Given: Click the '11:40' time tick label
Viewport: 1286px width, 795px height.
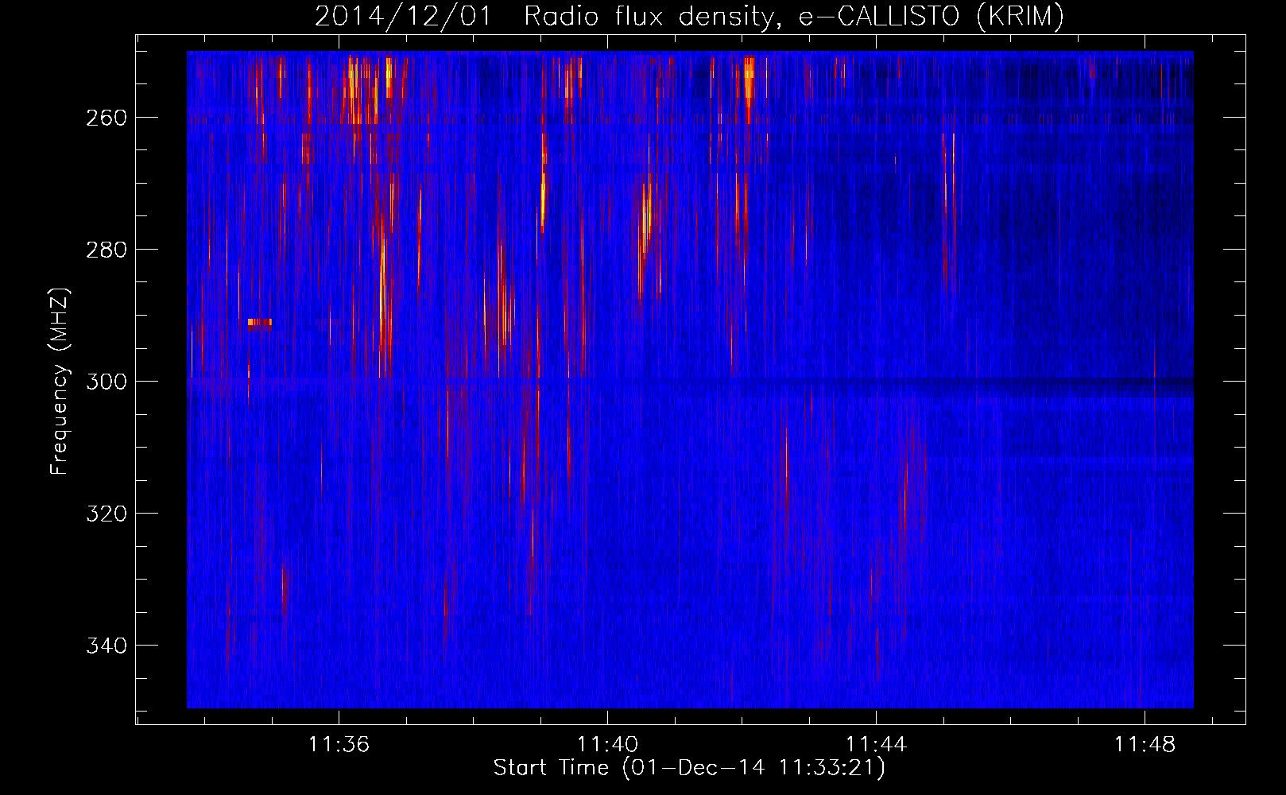Looking at the screenshot, I should (607, 745).
